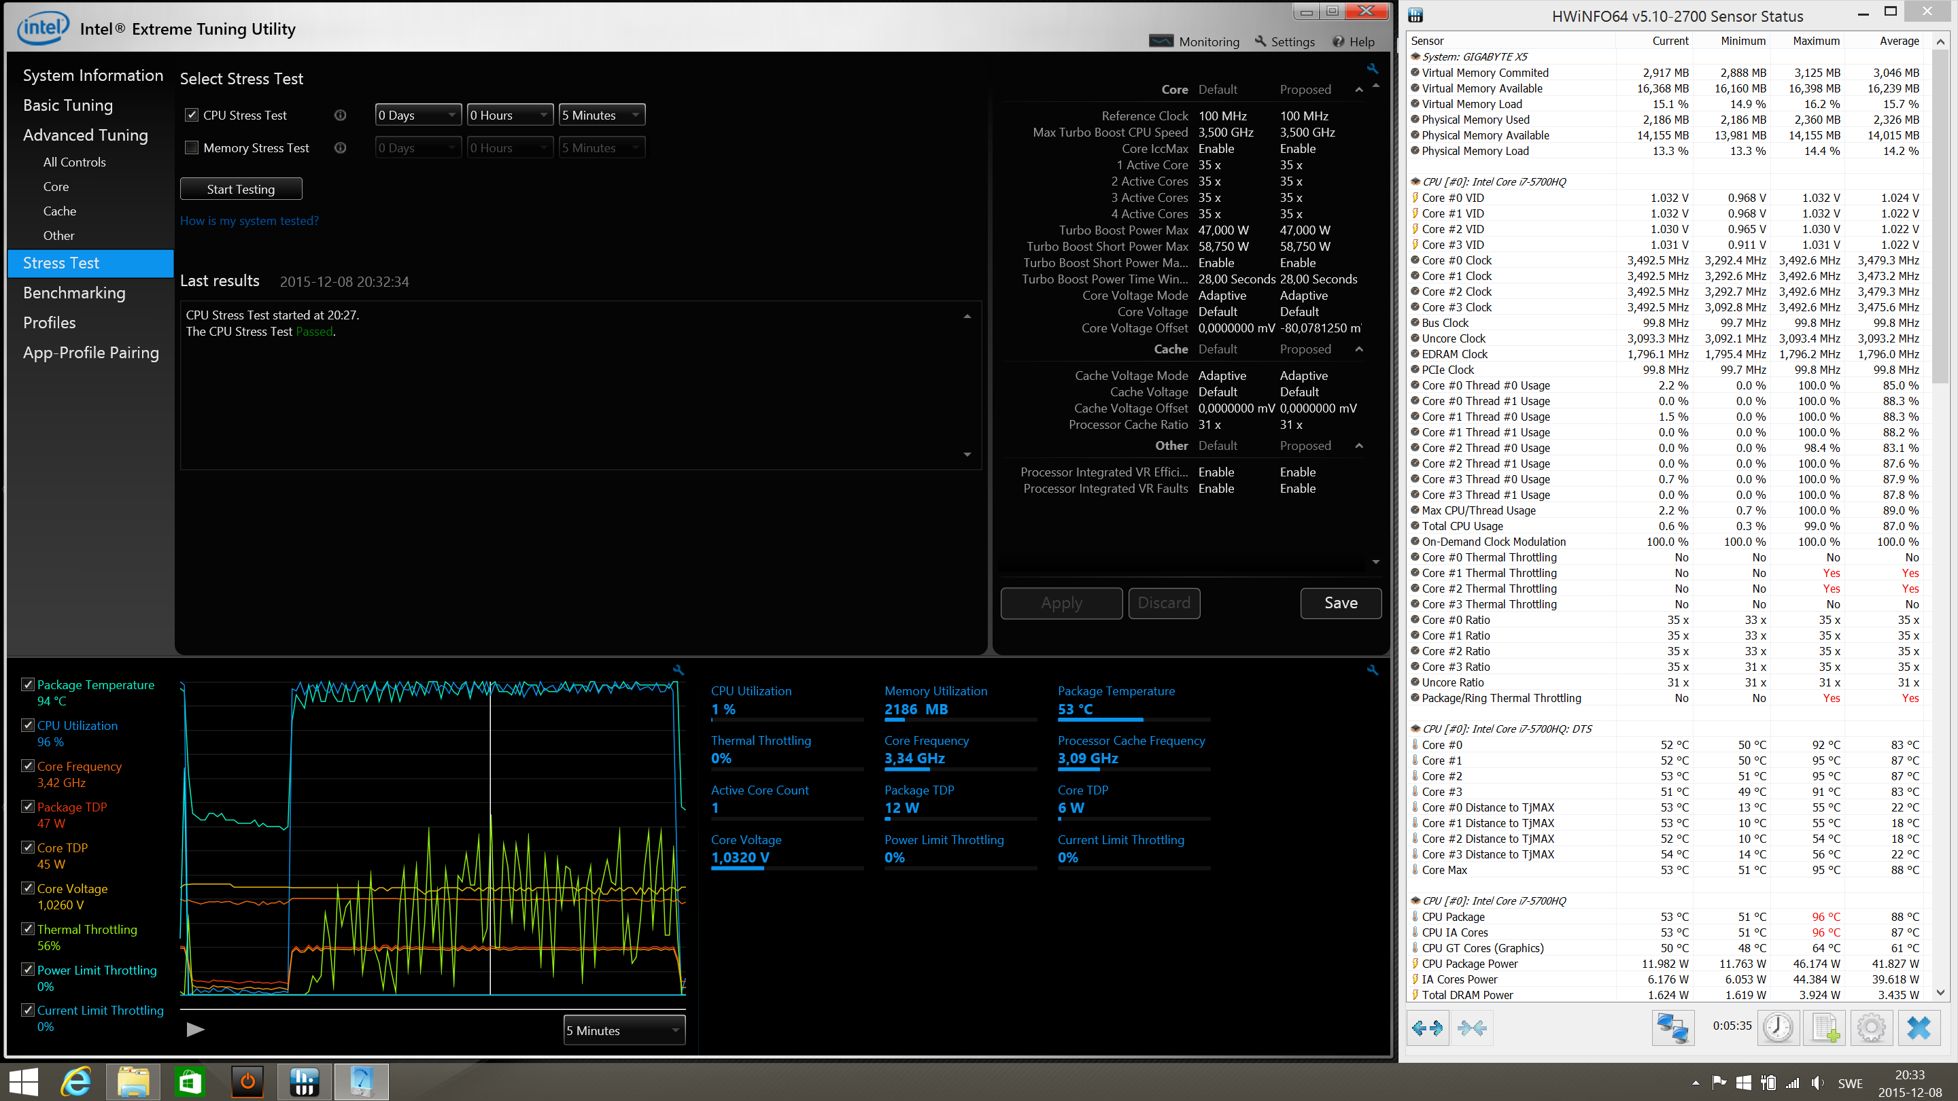The image size is (1958, 1101).
Task: Open Profiles section
Action: tap(50, 323)
